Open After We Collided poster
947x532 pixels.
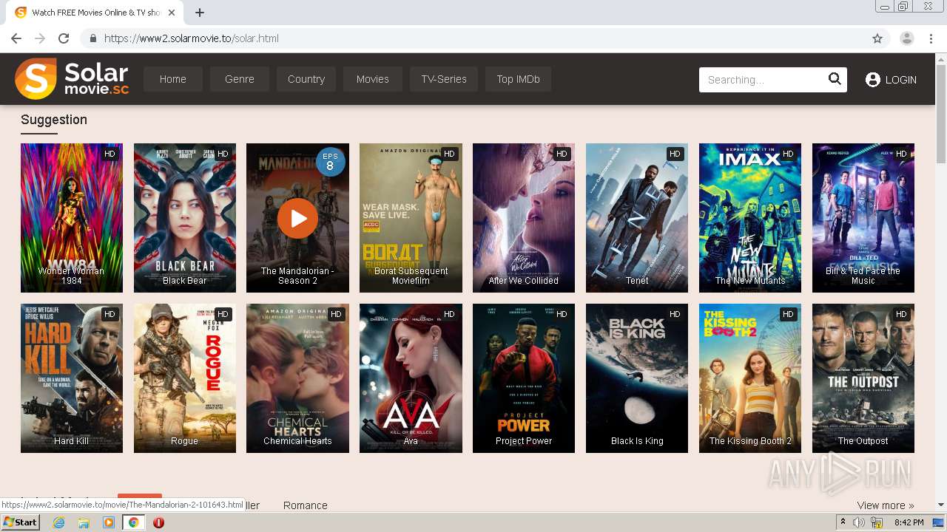pos(524,218)
